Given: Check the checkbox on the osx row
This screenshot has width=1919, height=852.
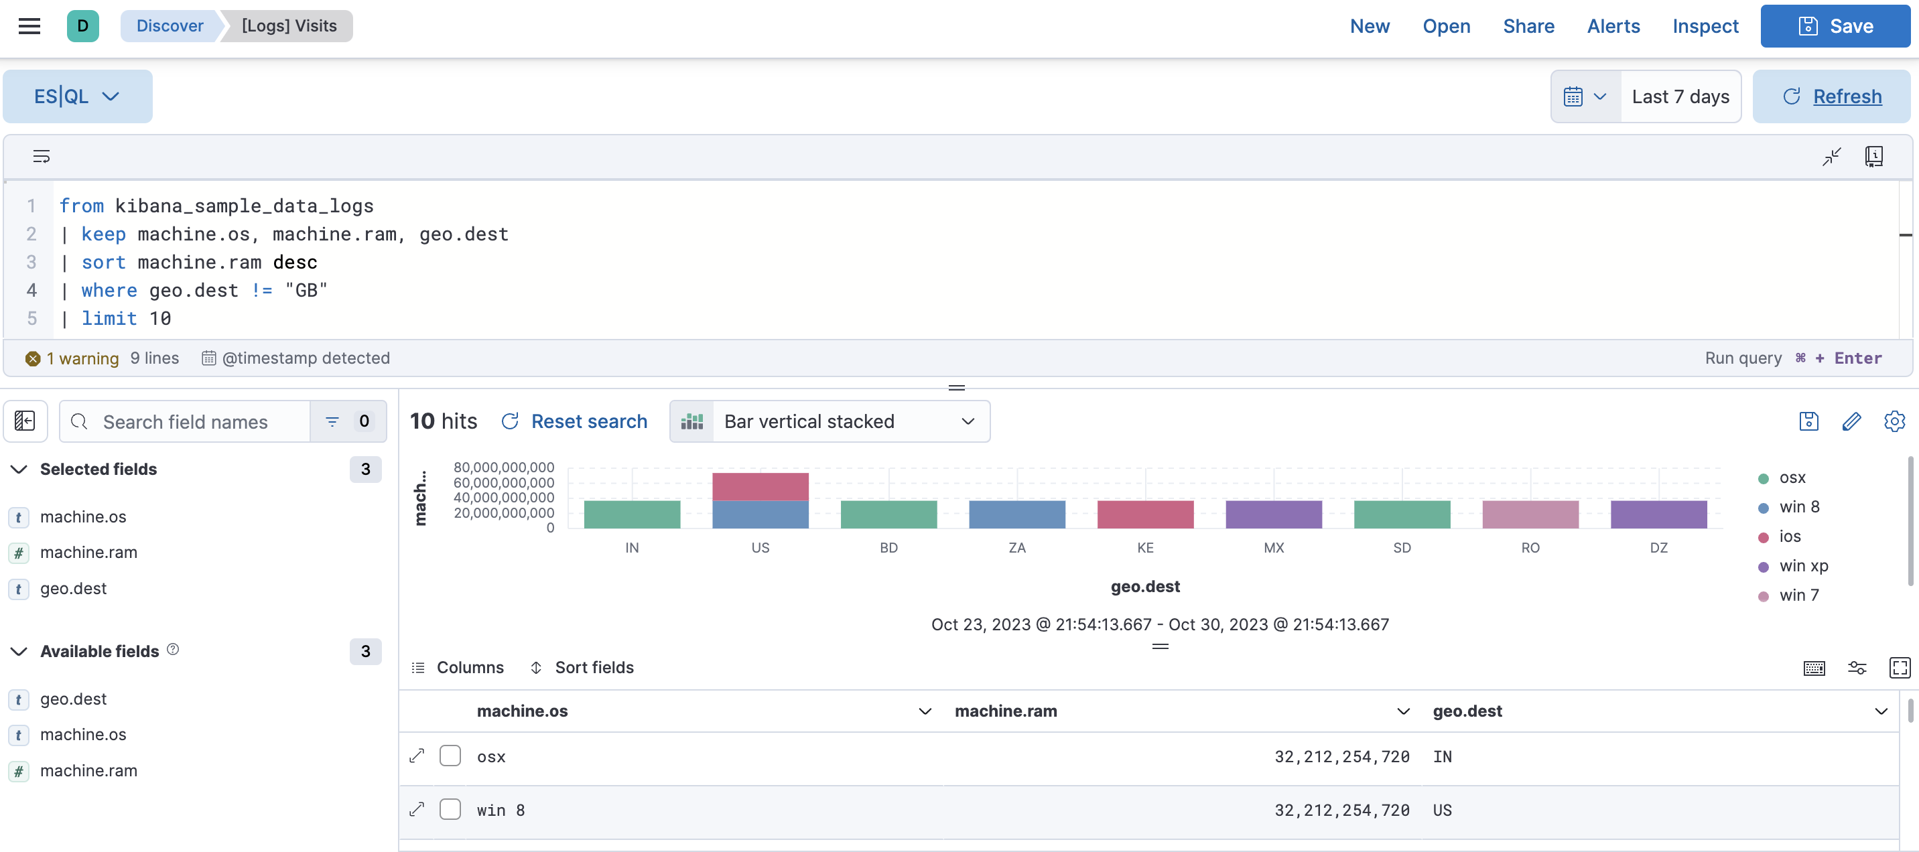Looking at the screenshot, I should point(450,755).
